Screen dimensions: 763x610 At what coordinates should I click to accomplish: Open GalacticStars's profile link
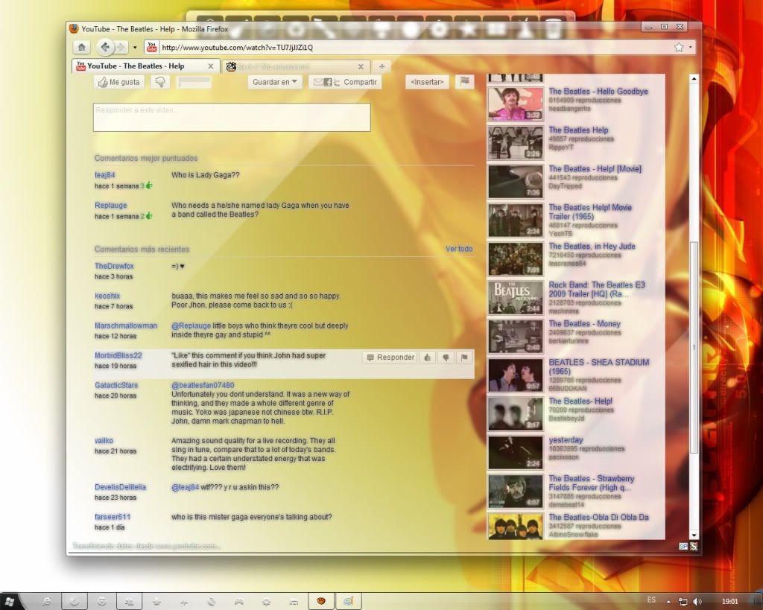point(116,385)
